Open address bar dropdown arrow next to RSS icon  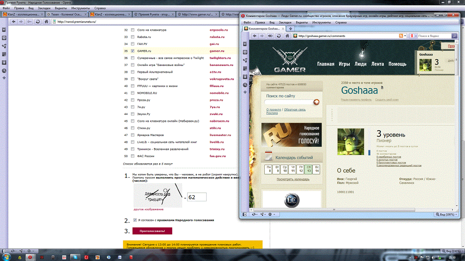(405, 36)
